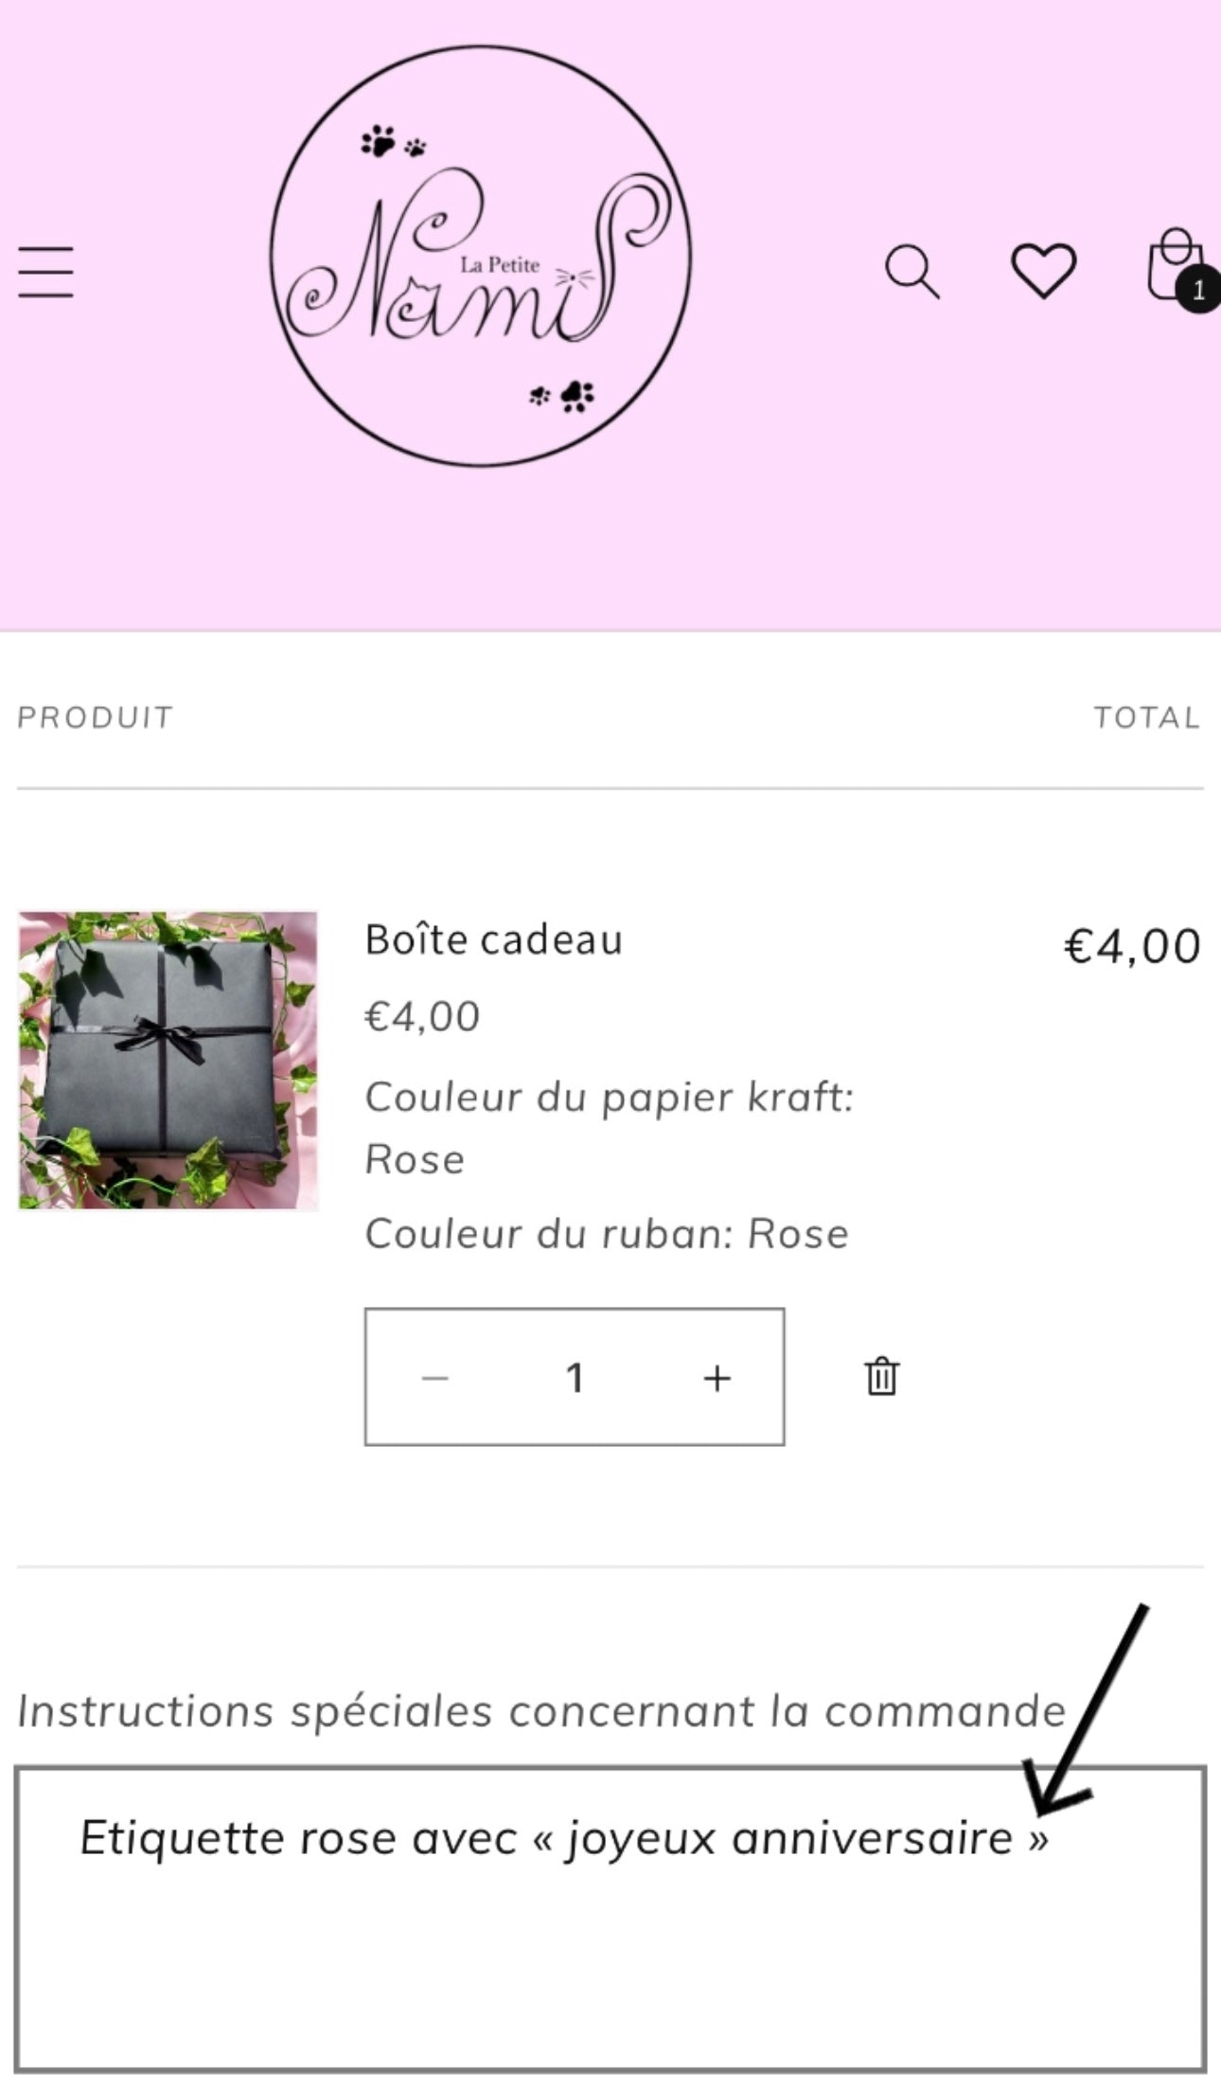Decrease quantity with the minus button
This screenshot has height=2089, width=1221.
click(x=434, y=1378)
